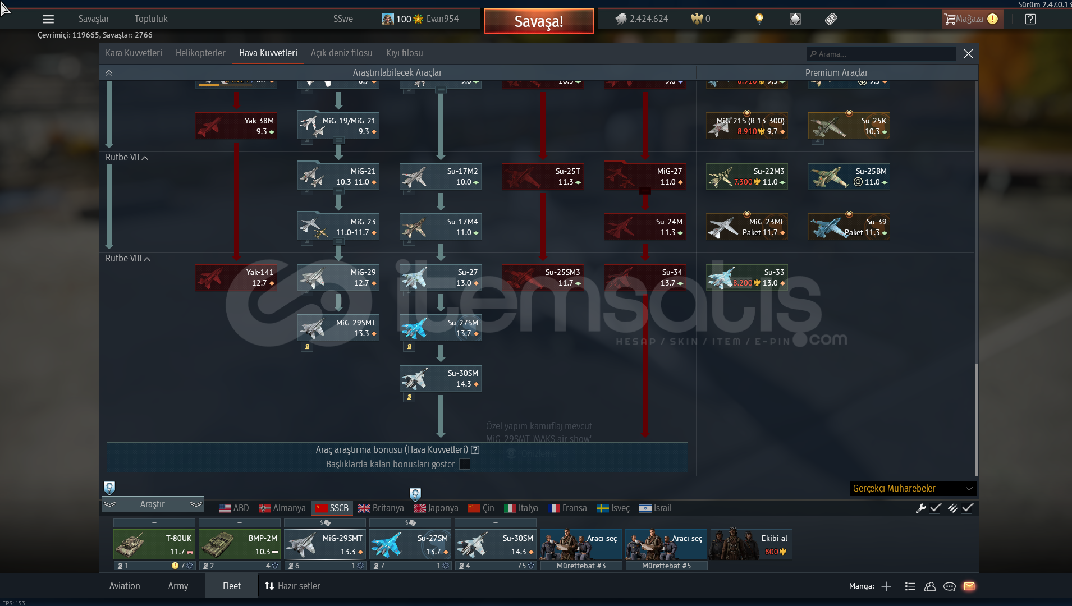
Task: Expand the Araştır panel
Action: pos(152,504)
